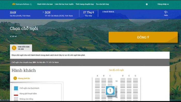Image resolution: width=181 pixels, height=102 pixels.
Task: Click '1 Hành khách' passenger count
Action: [x=108, y=12]
